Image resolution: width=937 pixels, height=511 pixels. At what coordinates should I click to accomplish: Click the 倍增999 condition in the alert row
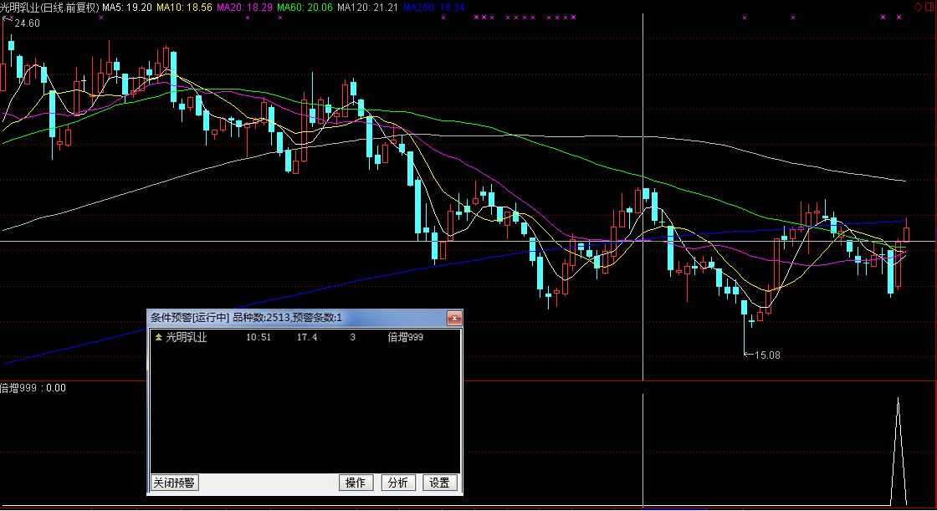pos(405,338)
